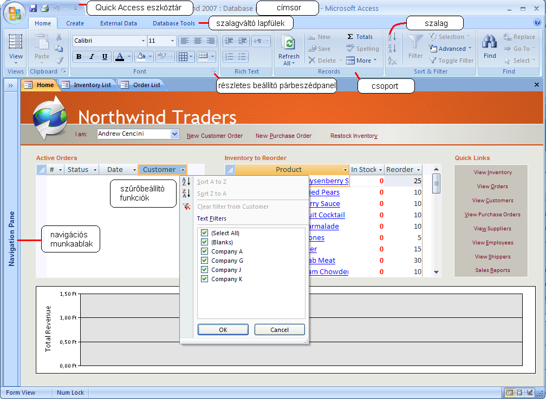
Task: Open the Reorder column filter arrow
Action: coord(419,170)
